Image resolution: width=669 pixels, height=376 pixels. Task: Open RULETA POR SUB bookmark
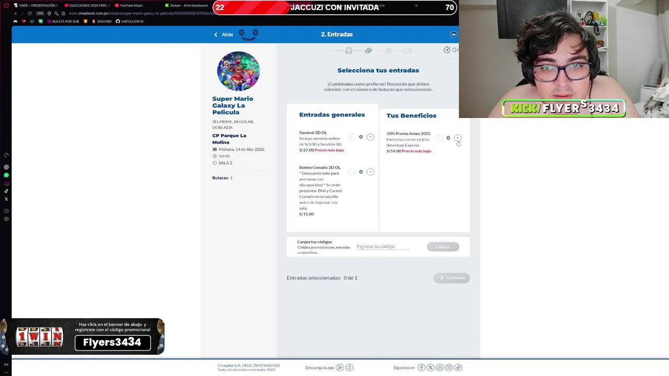[x=63, y=21]
